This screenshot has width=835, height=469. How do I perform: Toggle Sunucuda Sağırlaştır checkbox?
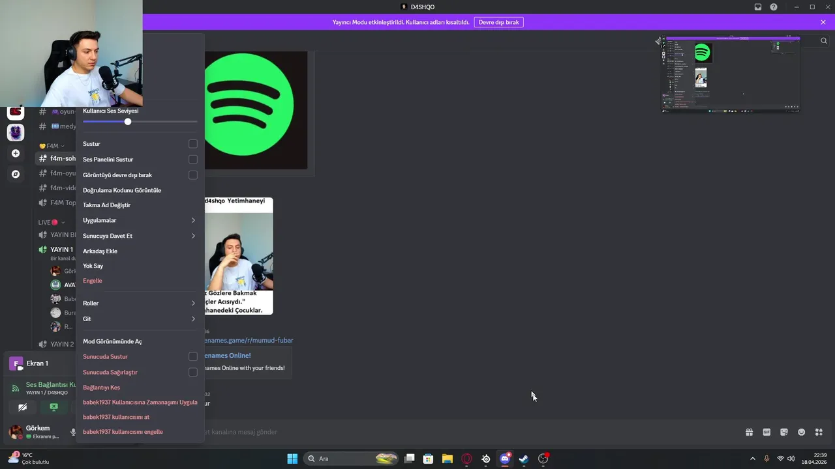(193, 372)
